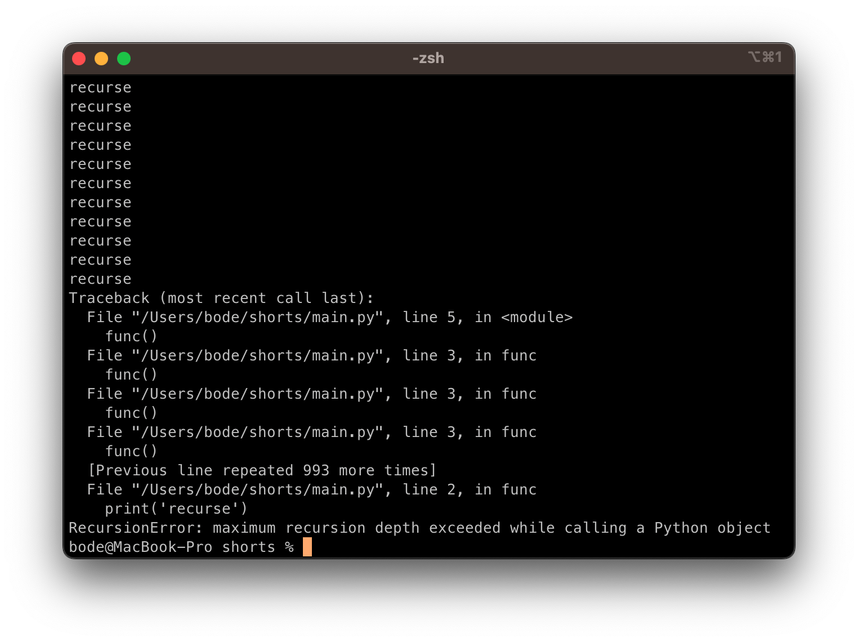Click the 'Traceback (most recent call last):' header
Screen dimensions: 858x642
click(x=221, y=298)
